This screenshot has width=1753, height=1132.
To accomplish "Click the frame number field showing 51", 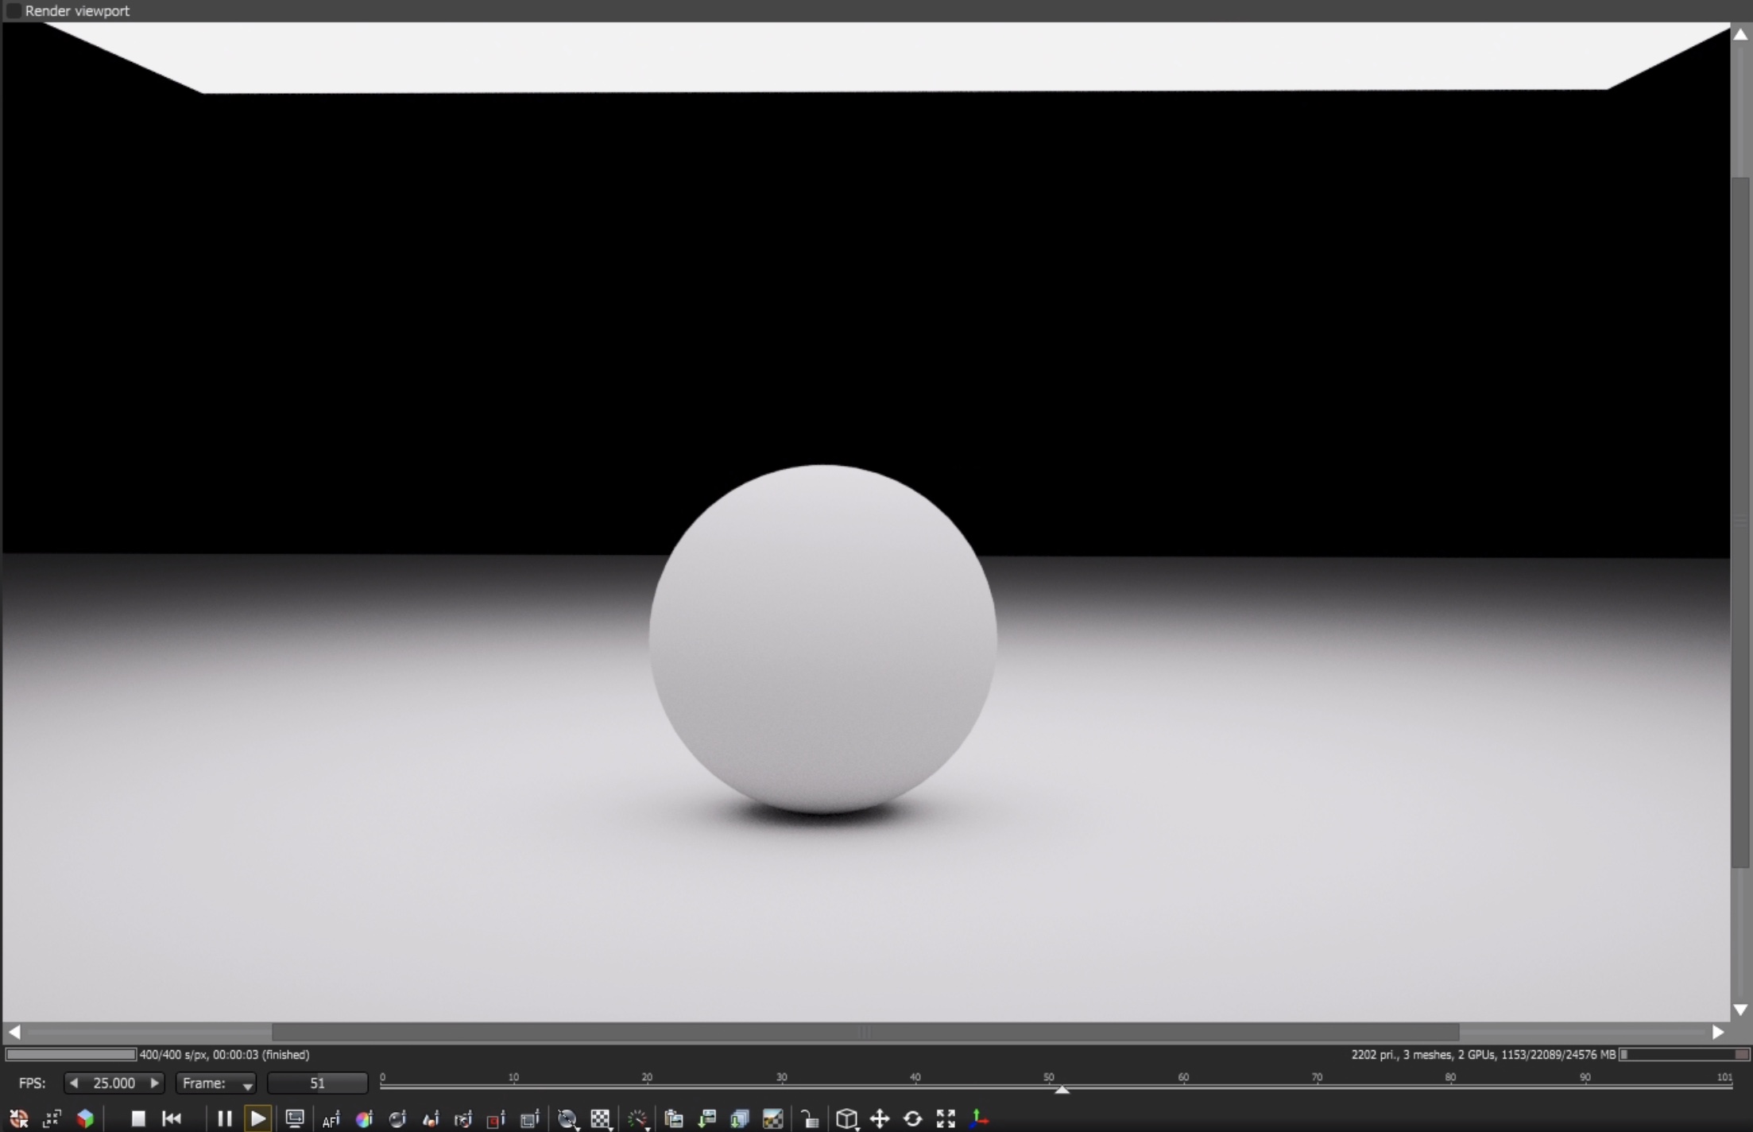I will click(317, 1084).
